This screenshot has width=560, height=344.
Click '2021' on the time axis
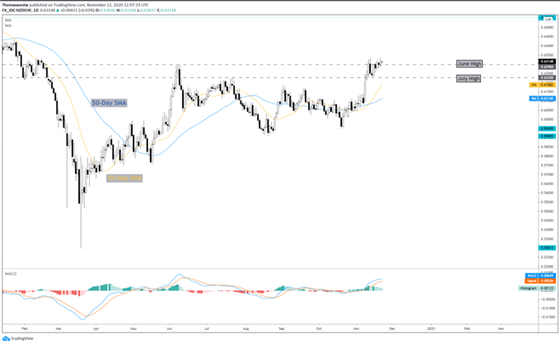tap(431, 328)
